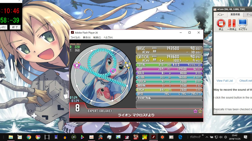Click the difficulty level 8 badge
Screen dimensions: 252x141
77,108
